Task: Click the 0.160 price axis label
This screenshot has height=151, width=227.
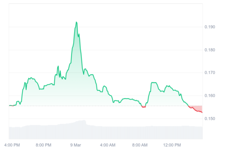Action: (210, 96)
